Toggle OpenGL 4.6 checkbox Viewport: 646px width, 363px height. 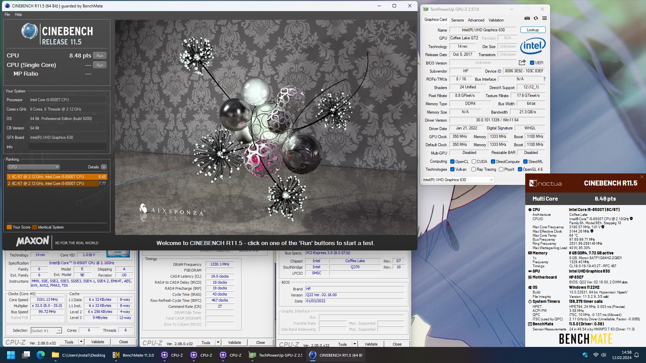pos(520,169)
